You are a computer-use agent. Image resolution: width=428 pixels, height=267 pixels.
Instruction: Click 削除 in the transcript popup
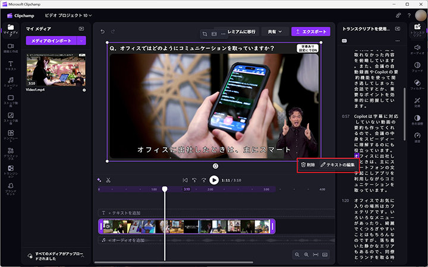308,165
